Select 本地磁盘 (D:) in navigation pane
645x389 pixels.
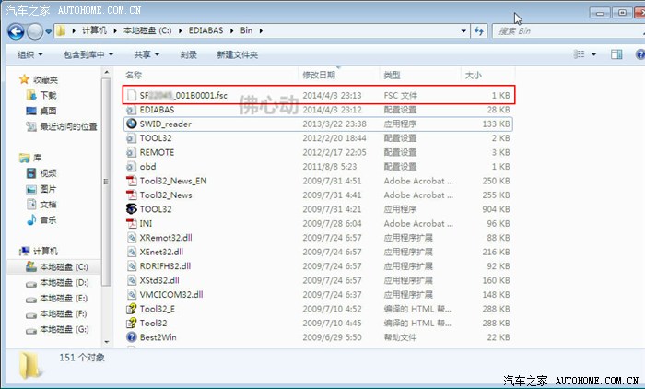pos(62,282)
